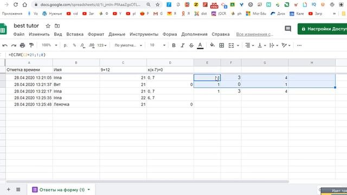
Task: Select column E header
Action: (207, 63)
